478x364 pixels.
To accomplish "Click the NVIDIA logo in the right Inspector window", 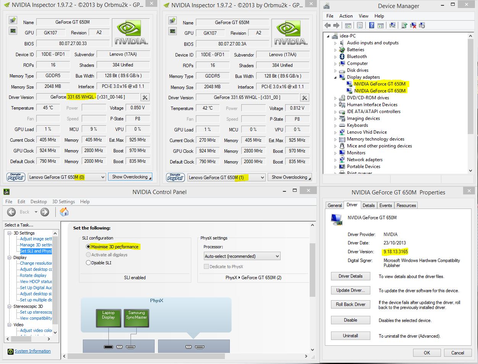I will (x=291, y=33).
